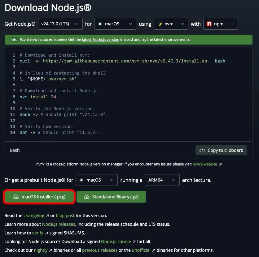
Task: Click the Copy to clipboard button
Action: (221, 150)
